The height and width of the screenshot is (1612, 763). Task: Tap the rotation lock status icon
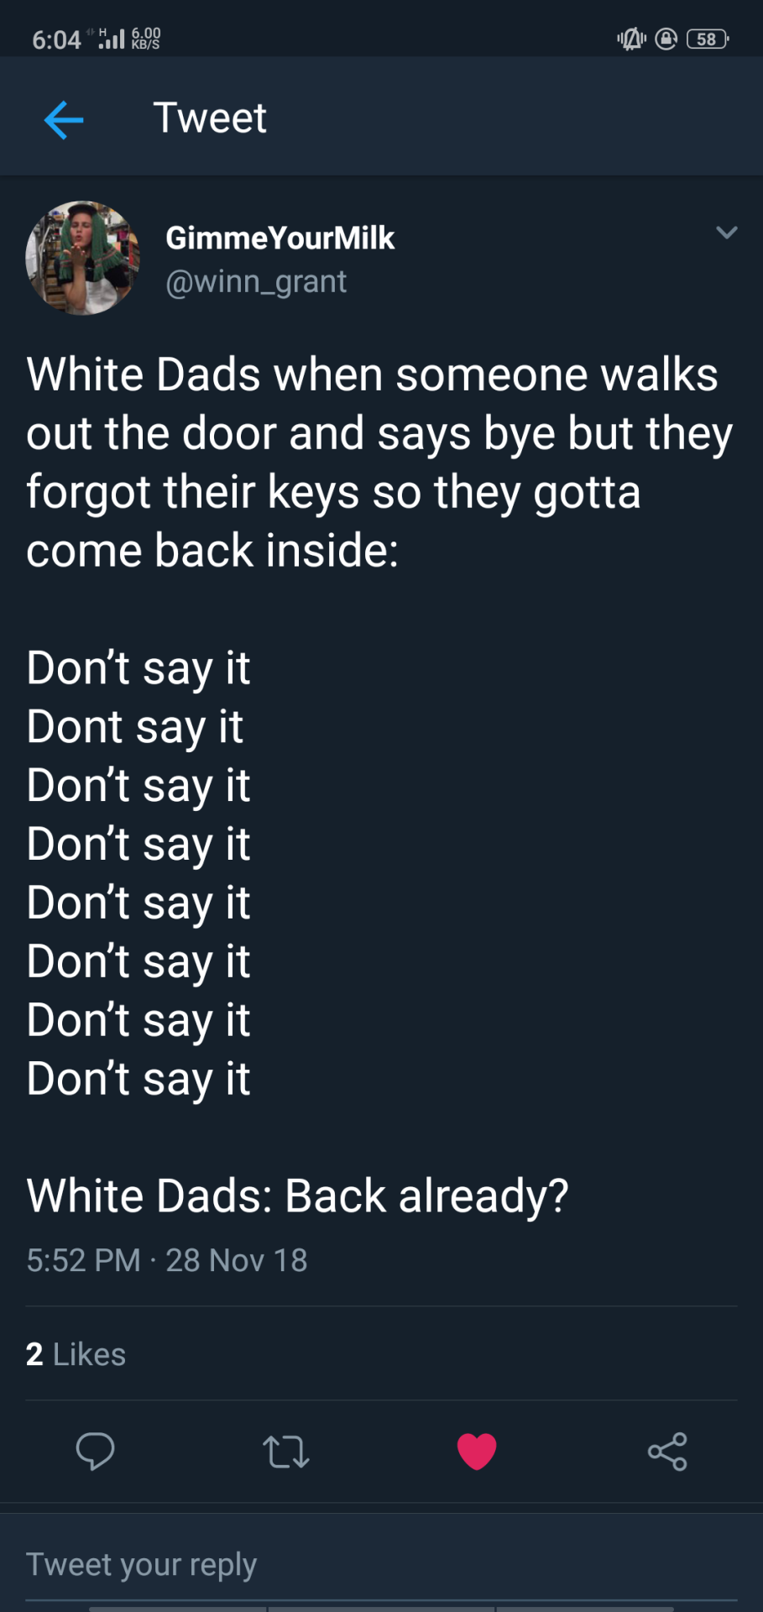[666, 39]
